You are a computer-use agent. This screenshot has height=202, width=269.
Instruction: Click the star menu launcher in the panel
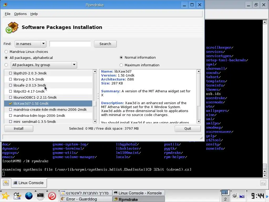click(x=6, y=196)
